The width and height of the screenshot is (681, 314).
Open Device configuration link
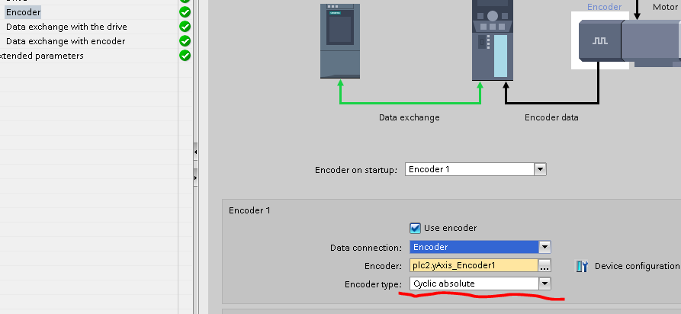click(637, 266)
